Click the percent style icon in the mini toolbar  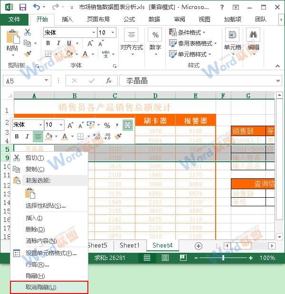pos(107,125)
